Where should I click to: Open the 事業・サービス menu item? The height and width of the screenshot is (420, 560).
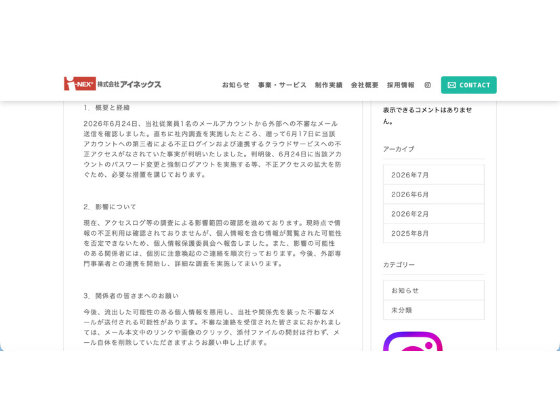[x=282, y=85]
